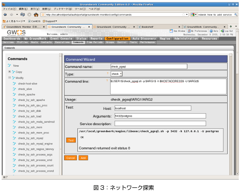Image resolution: width=241 pixels, height=196 pixels.
Task: Click the Add button
Action: coord(83,158)
